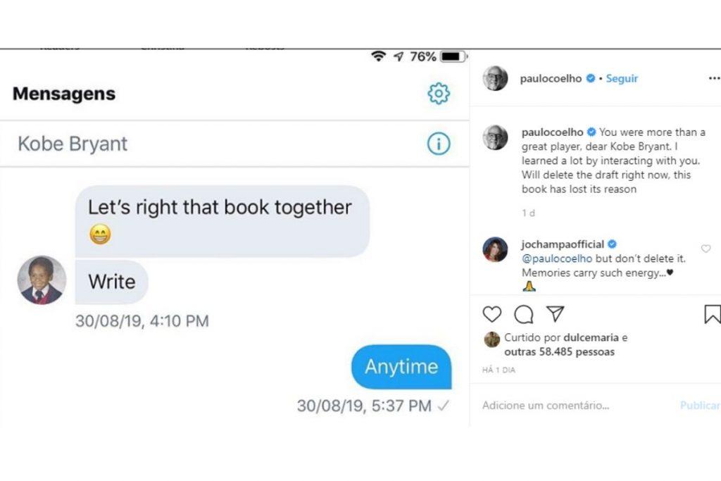The height and width of the screenshot is (481, 721).
Task: Like the post with heart icon
Action: coord(492,314)
